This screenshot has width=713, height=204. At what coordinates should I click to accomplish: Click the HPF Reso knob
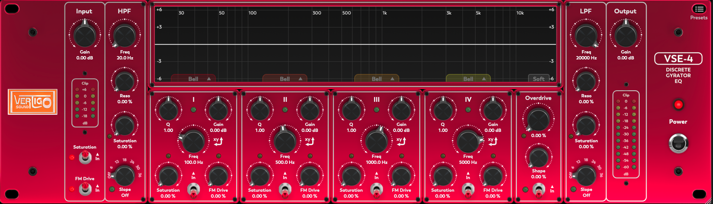pos(125,81)
